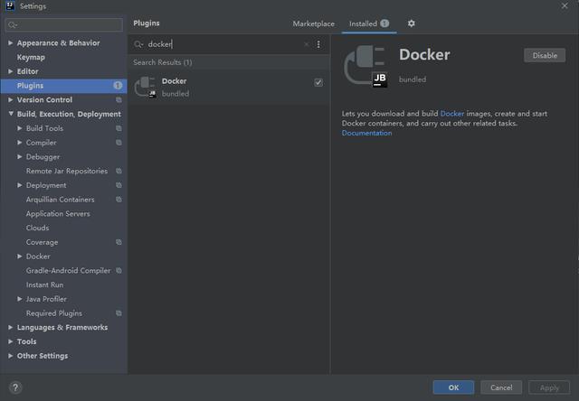The image size is (579, 401).
Task: Click the Docker plugin icon in results list
Action: point(146,87)
